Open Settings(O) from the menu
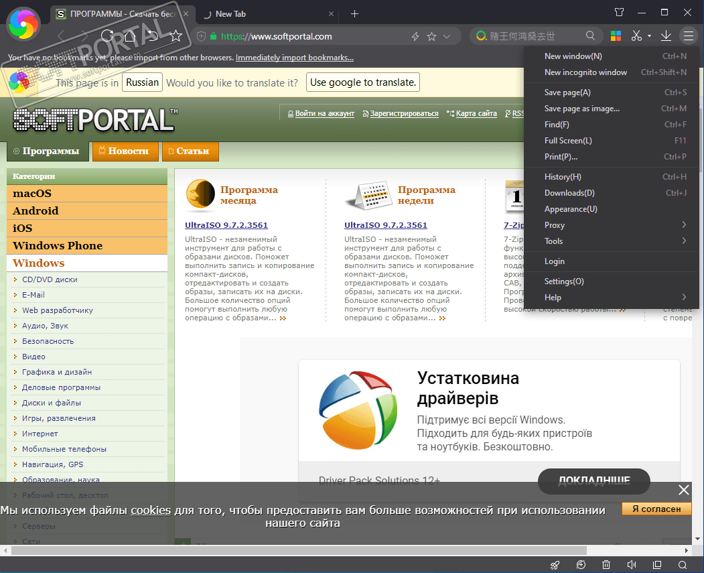The image size is (704, 573). point(611,281)
